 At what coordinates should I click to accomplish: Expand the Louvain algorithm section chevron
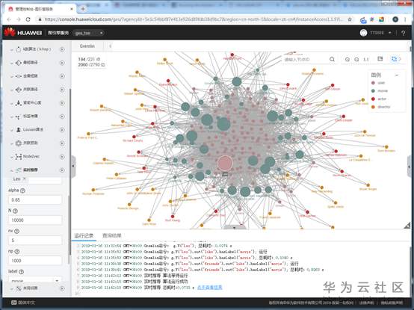point(11,130)
